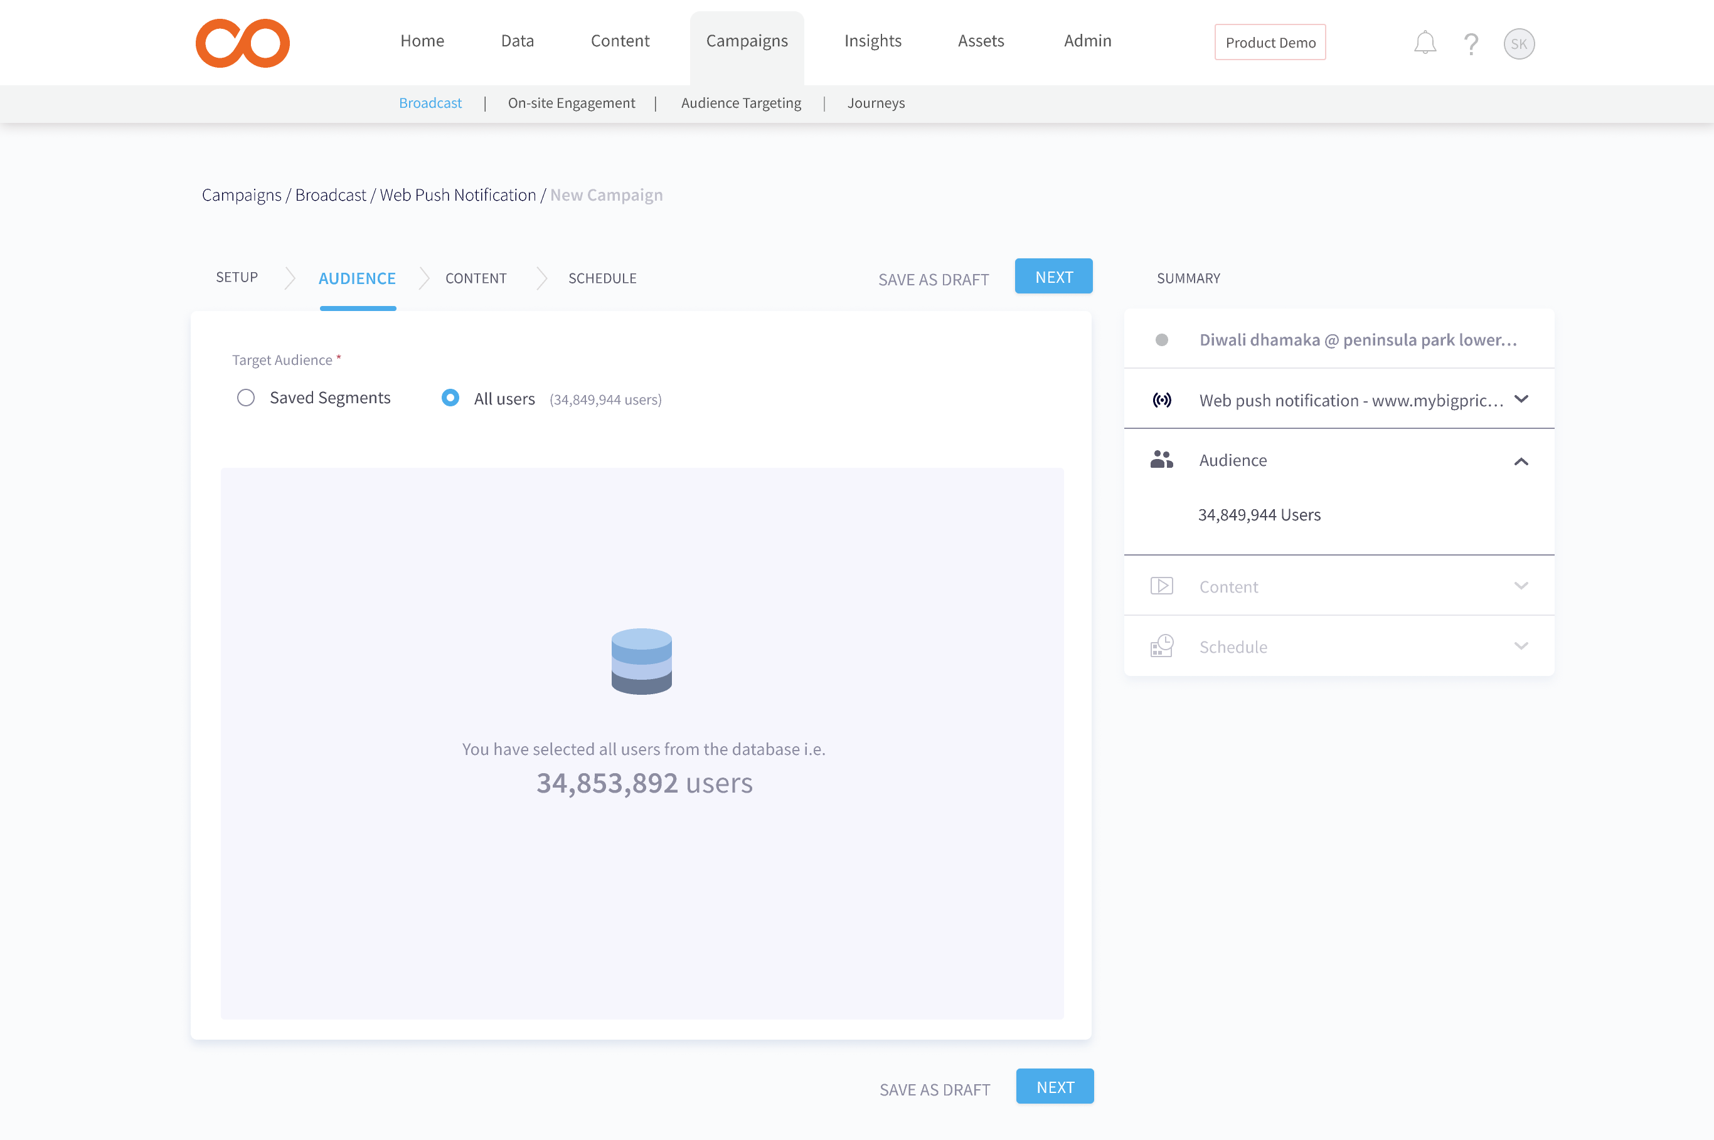1714x1140 pixels.
Task: Go to the CONTENT step tab
Action: 476,278
